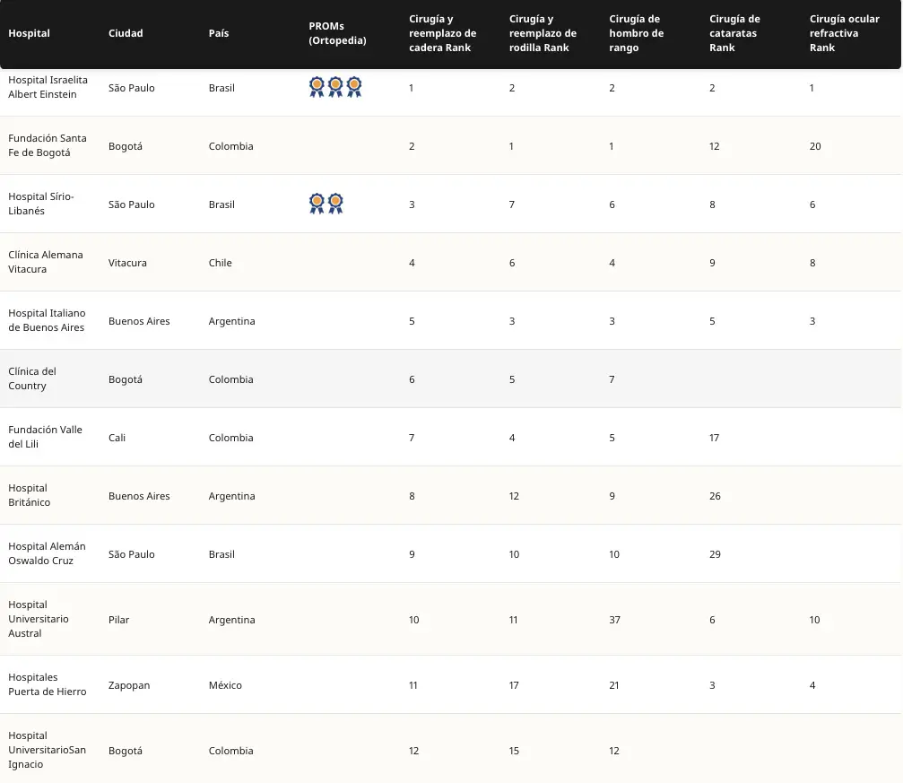903x783 pixels.
Task: Sort by PROMs (Ortopedia) column header
Action: click(337, 33)
